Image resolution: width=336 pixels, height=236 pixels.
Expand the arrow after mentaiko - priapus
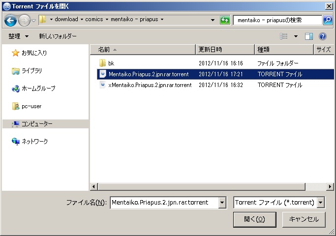tap(162, 20)
